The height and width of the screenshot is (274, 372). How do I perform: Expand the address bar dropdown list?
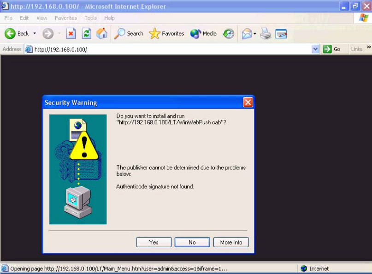coord(315,49)
